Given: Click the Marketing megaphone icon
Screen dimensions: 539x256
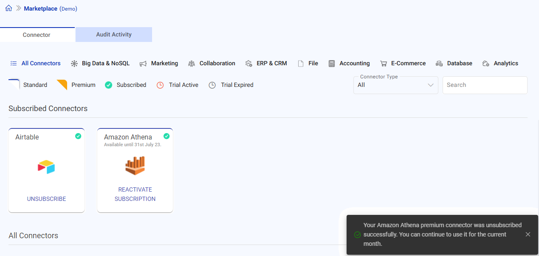Looking at the screenshot, I should click(143, 63).
